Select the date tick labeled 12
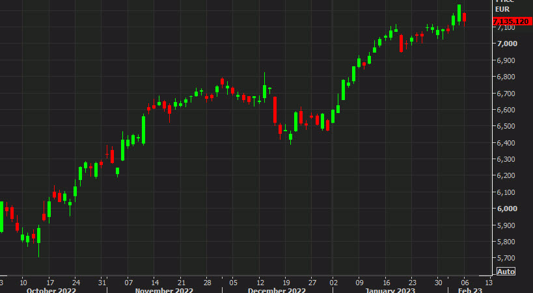Image resolution: width=533 pixels, height=293 pixels. coord(260,283)
